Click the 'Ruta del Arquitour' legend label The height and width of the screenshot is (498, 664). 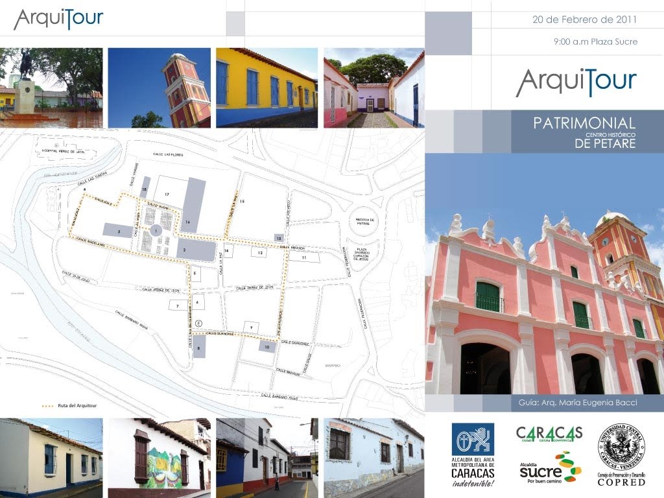77,406
